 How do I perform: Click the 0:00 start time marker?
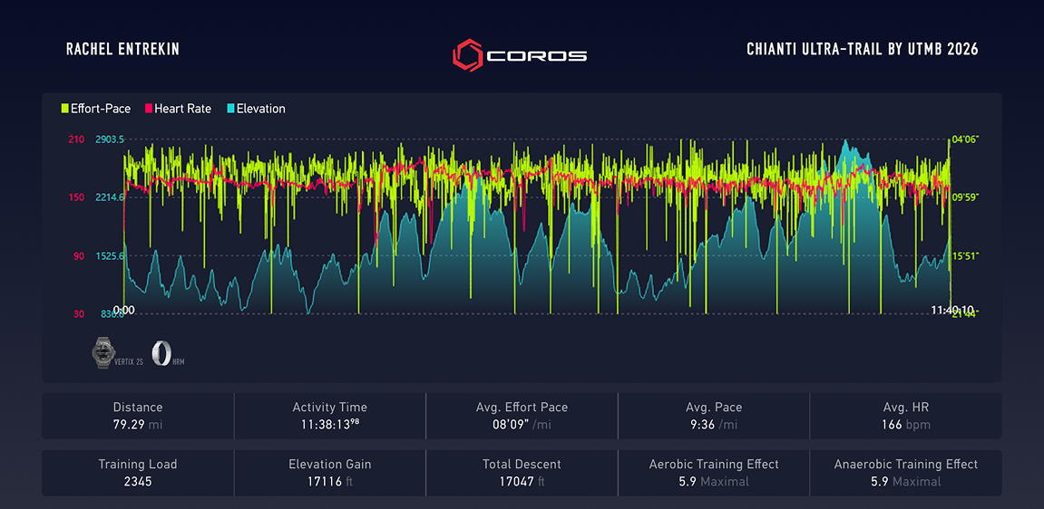[x=124, y=310]
